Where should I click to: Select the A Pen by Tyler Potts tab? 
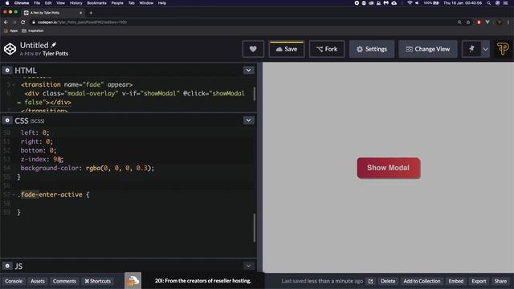tap(53, 13)
